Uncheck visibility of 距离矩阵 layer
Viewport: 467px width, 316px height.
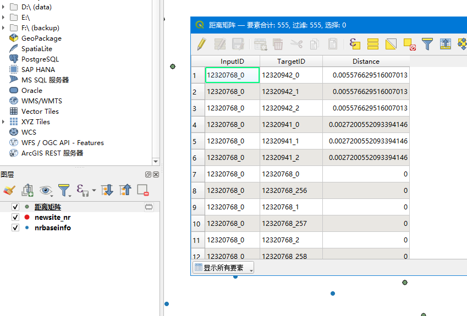(x=15, y=207)
